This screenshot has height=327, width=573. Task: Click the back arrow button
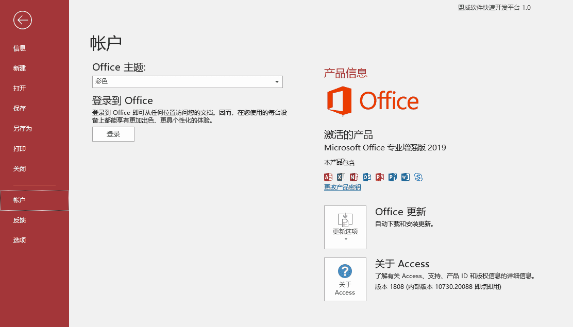click(23, 20)
